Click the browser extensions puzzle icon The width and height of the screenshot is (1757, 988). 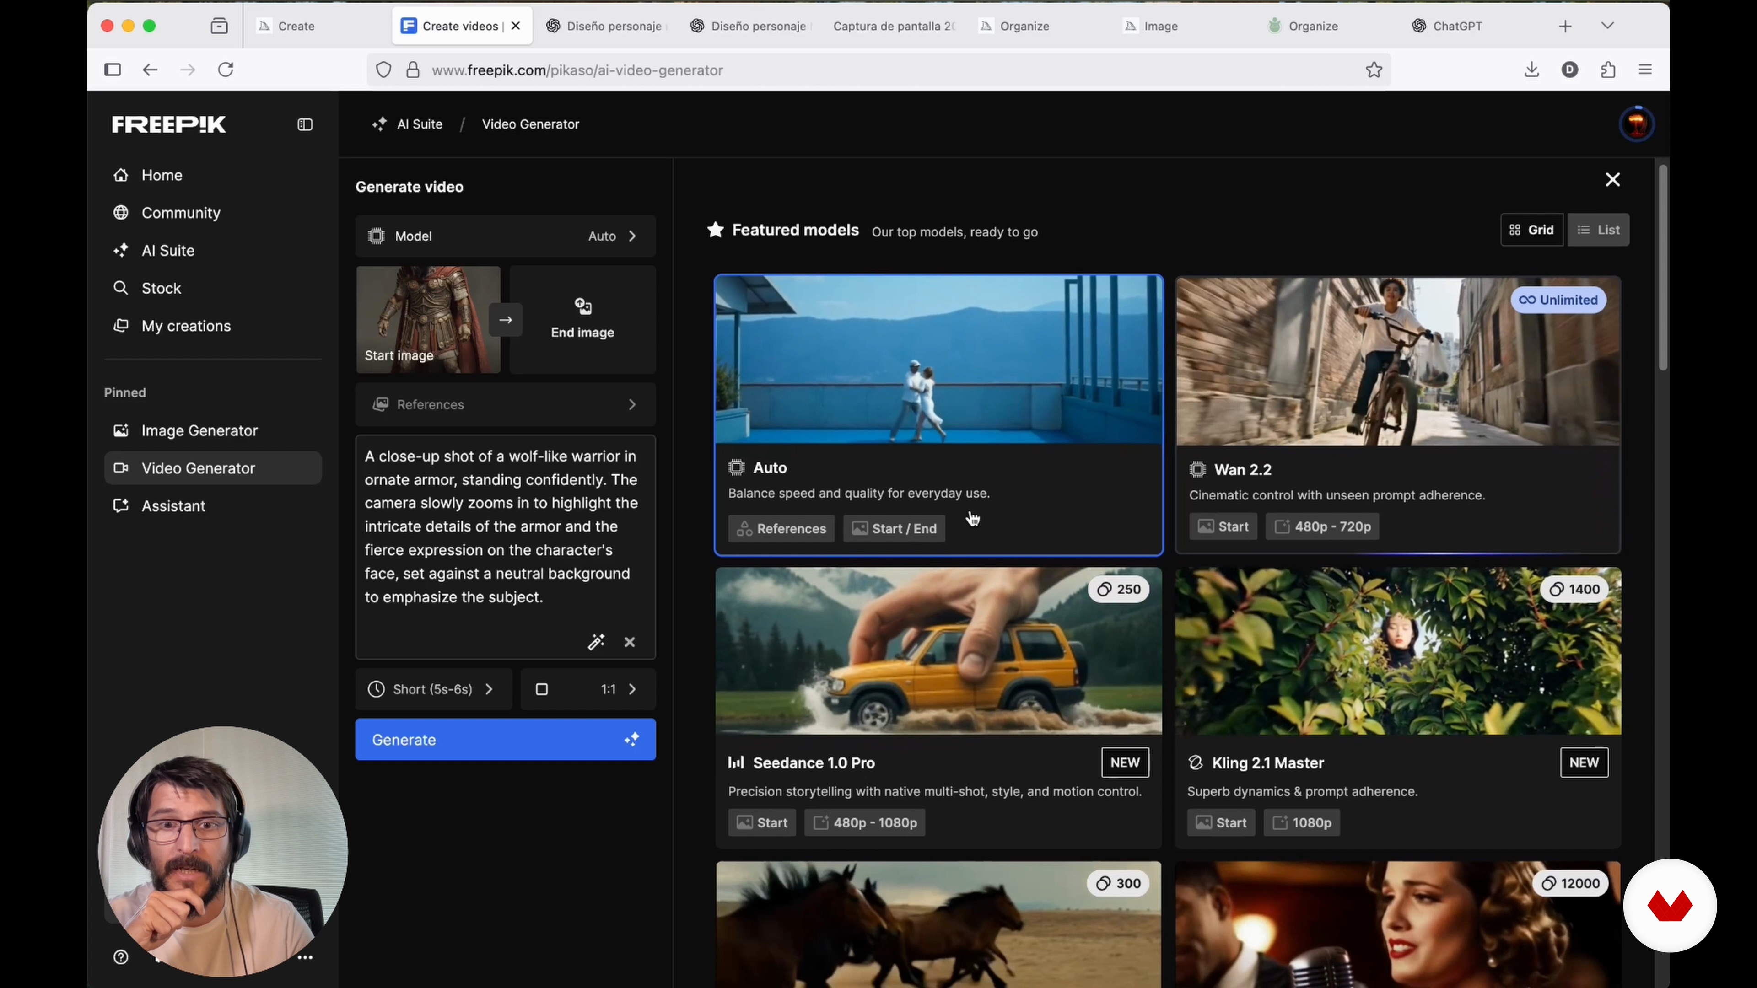click(1608, 70)
